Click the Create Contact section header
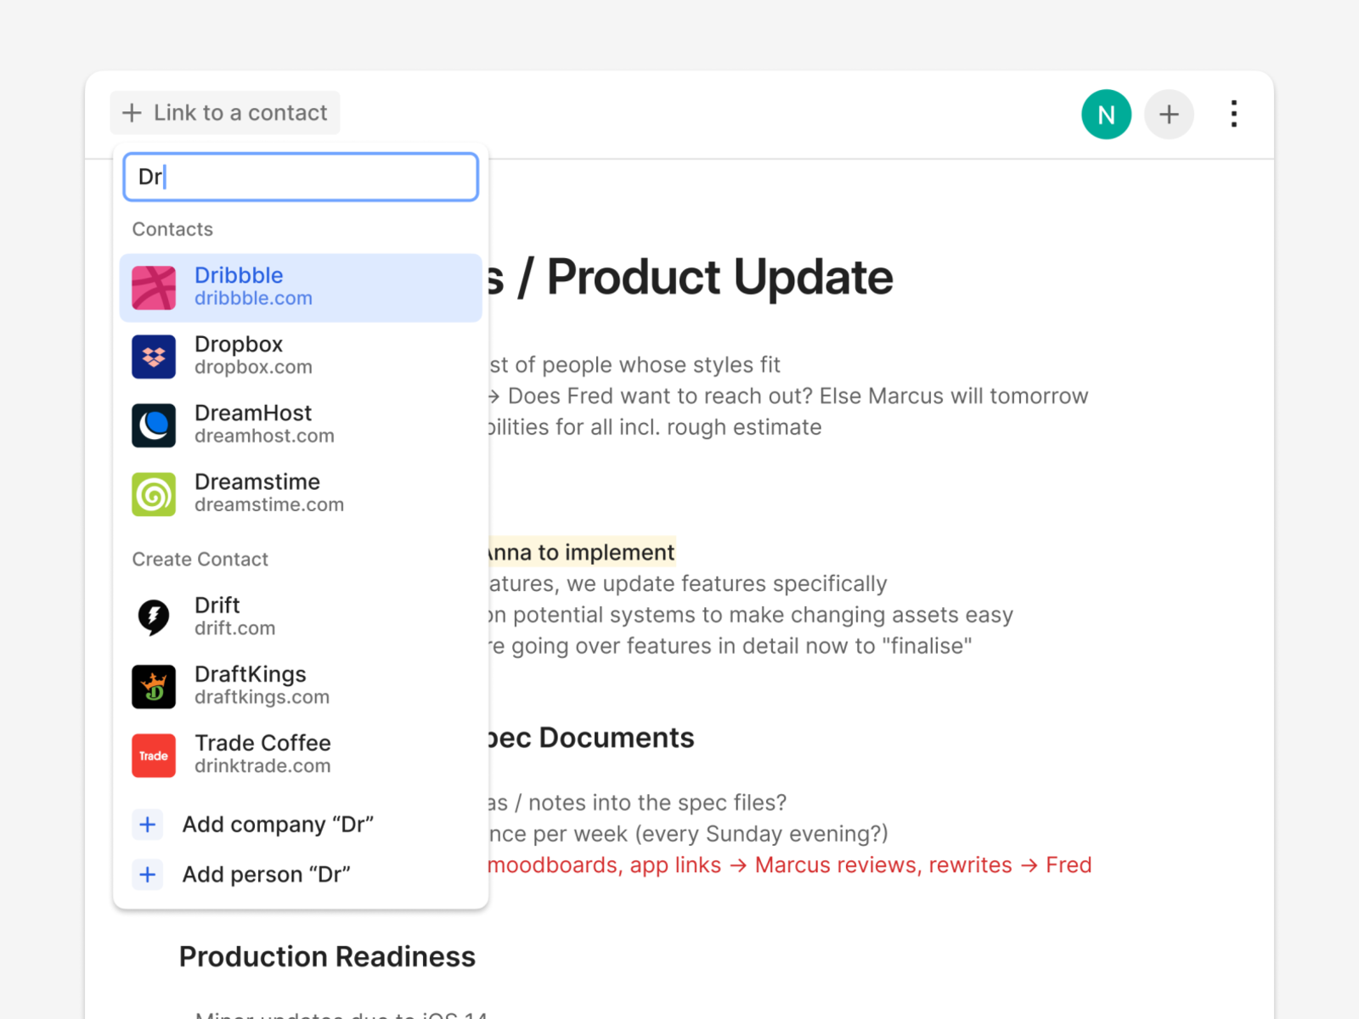The image size is (1359, 1019). click(x=200, y=560)
